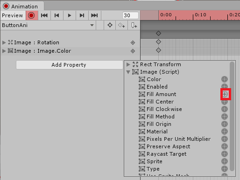Select the Fill Amount entry
Viewport: 240px width, 180px height.
pos(162,94)
